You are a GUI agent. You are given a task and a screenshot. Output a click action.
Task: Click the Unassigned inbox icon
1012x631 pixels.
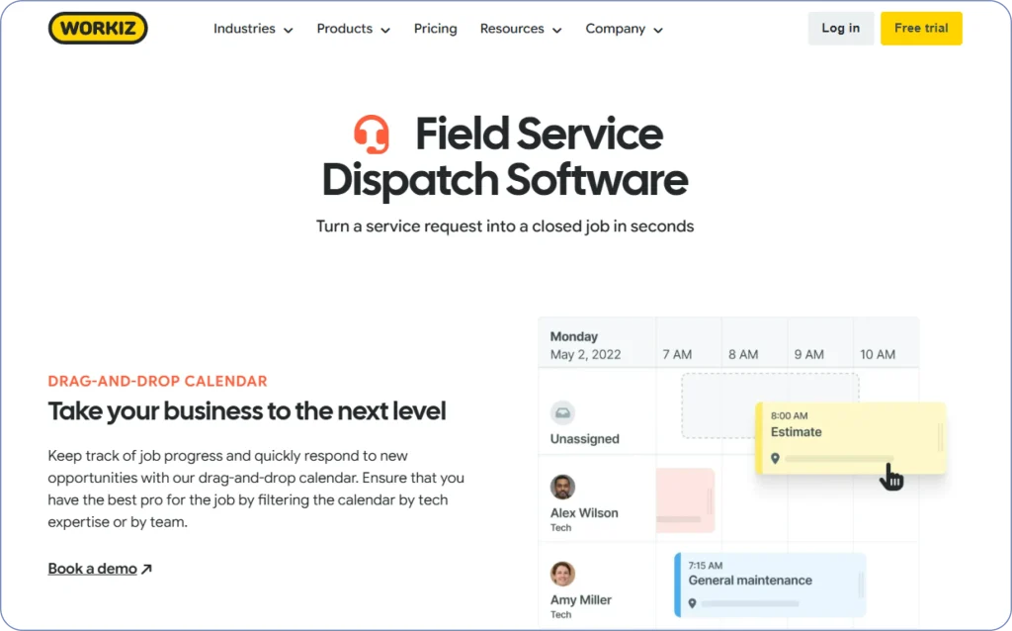tap(562, 413)
